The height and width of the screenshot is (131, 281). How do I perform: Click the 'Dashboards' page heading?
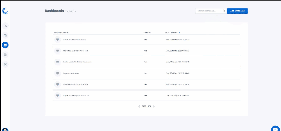(54, 11)
